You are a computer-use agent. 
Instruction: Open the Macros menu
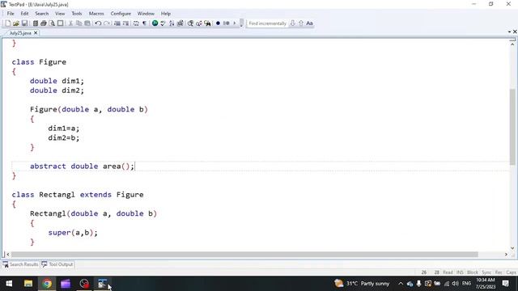point(96,14)
